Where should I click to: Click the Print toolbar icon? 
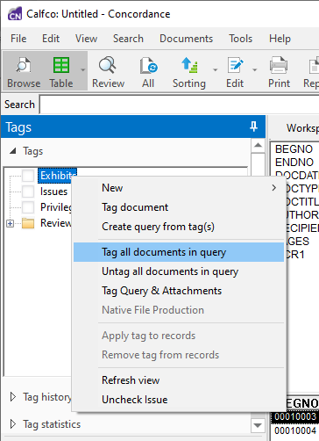(279, 71)
